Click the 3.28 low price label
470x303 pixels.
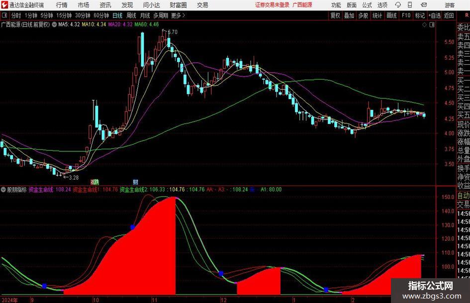coord(74,178)
